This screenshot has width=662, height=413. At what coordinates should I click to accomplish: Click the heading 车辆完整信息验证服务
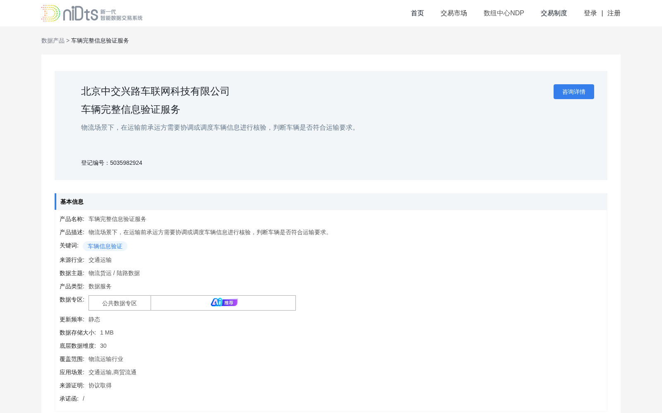(131, 109)
